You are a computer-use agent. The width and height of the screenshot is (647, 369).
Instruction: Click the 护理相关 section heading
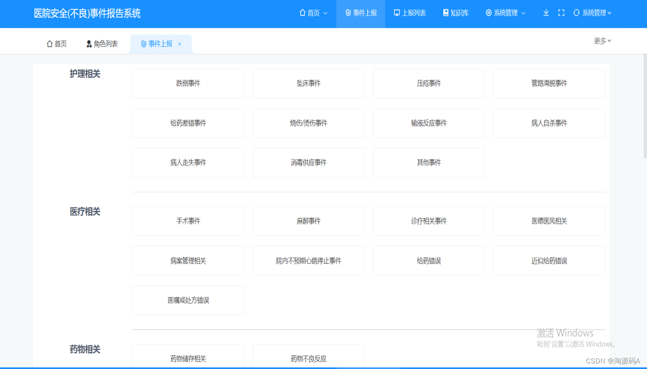(85, 74)
